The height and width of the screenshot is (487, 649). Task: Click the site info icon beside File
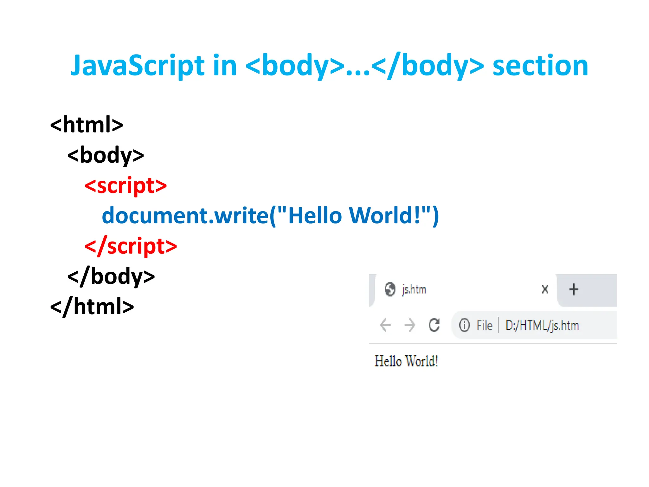[x=464, y=325]
